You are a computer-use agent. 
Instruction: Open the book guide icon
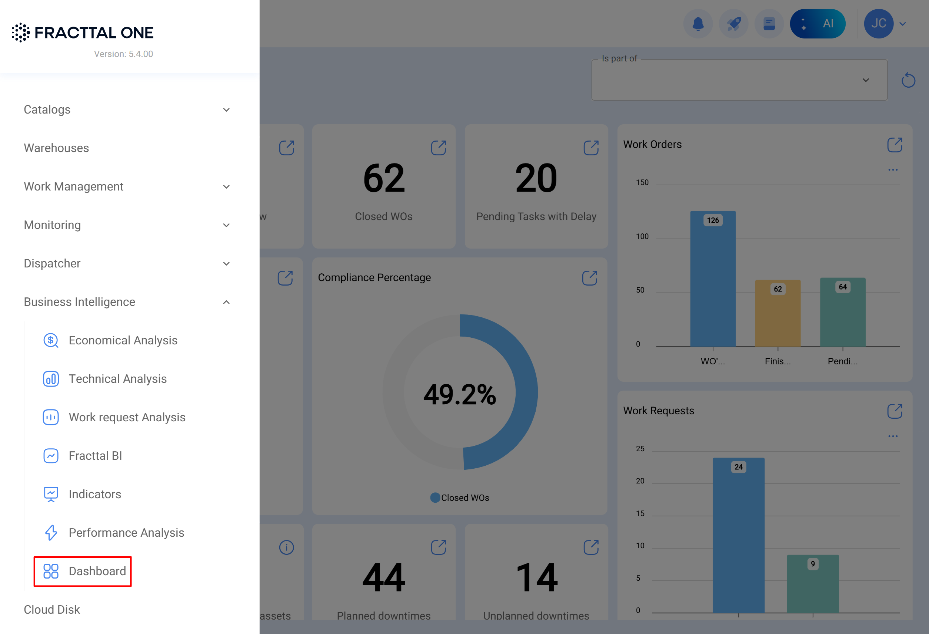click(769, 24)
